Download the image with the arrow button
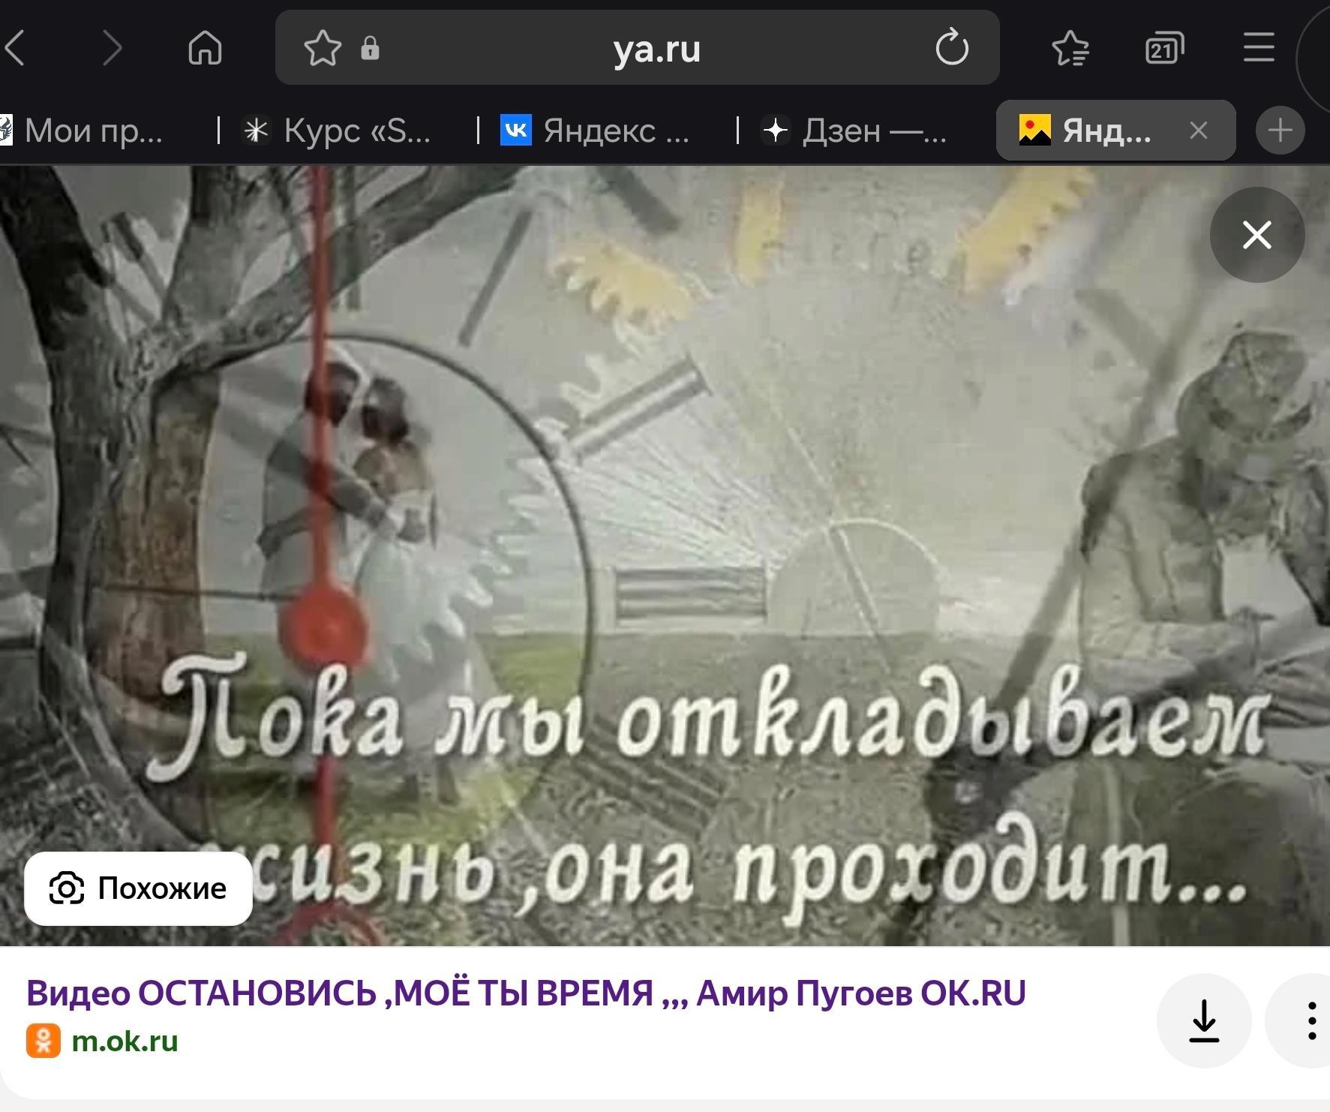This screenshot has height=1112, width=1330. pyautogui.click(x=1203, y=1020)
